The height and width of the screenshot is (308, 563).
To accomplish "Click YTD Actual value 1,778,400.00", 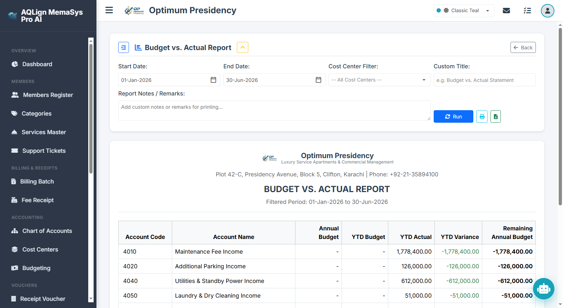I will 414,251.
